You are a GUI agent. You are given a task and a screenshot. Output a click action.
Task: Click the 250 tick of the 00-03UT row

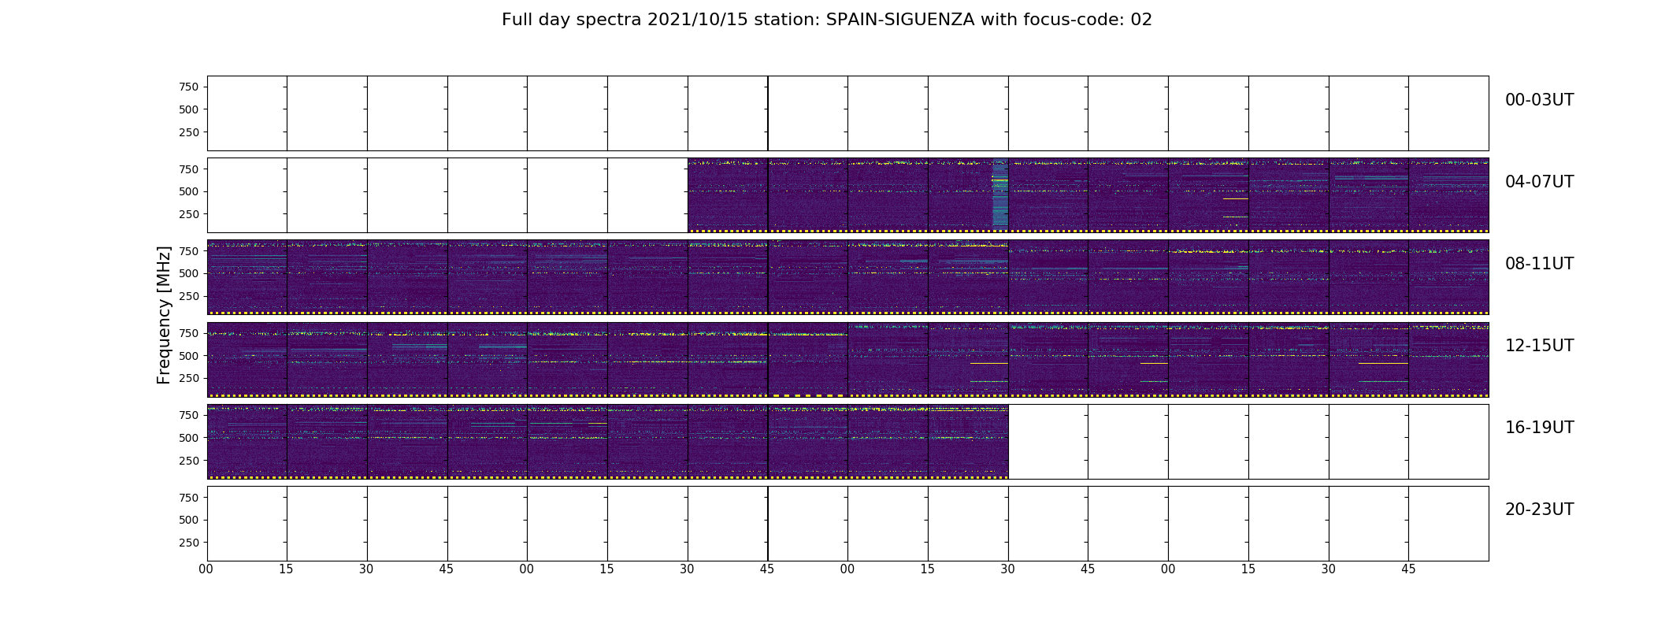point(188,132)
